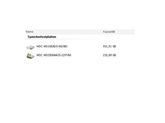The width and height of the screenshot is (165, 123).
Task: Collapse the Speicherfestplatten group header
Action: [x=42, y=37]
